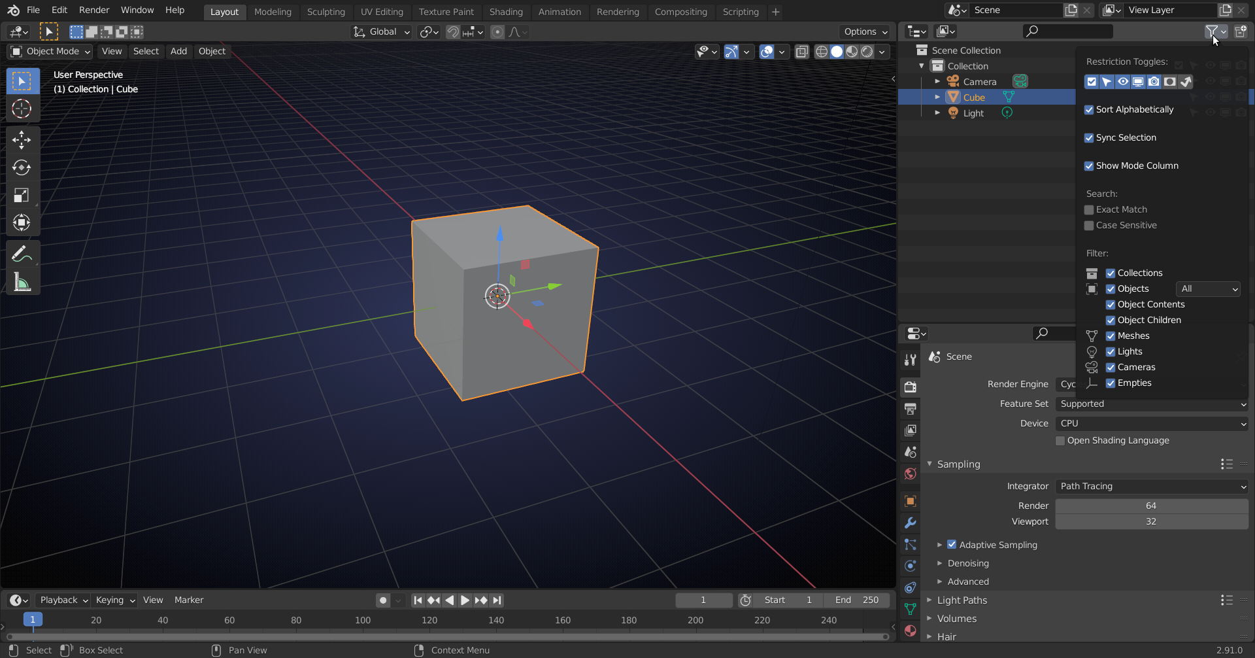Click the Viewport samples value 32
This screenshot has height=658, width=1255.
(x=1152, y=522)
